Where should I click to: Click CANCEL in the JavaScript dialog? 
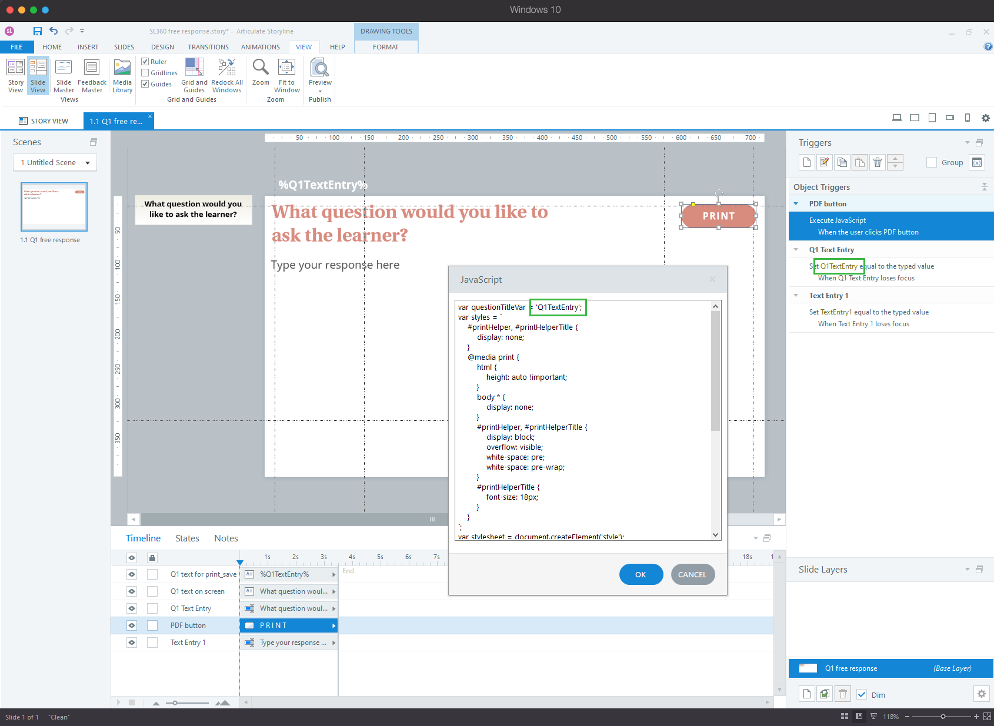pos(693,574)
